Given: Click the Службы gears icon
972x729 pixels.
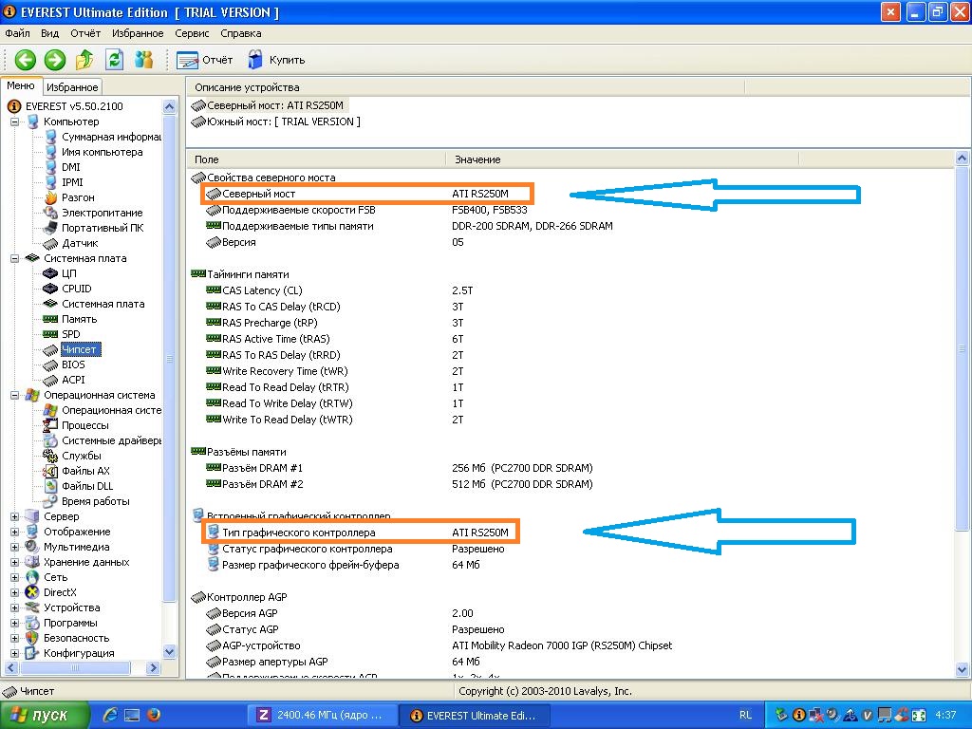Looking at the screenshot, I should click(x=51, y=456).
